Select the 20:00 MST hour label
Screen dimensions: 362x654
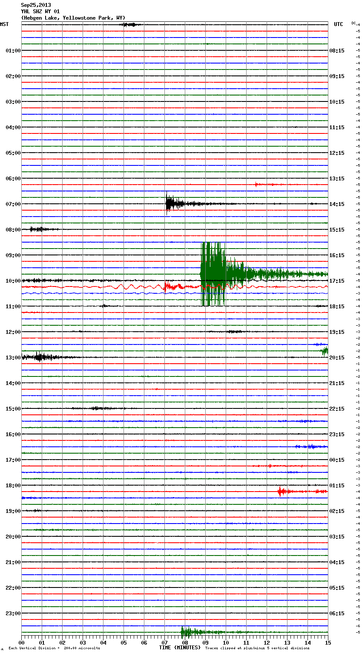click(x=13, y=537)
